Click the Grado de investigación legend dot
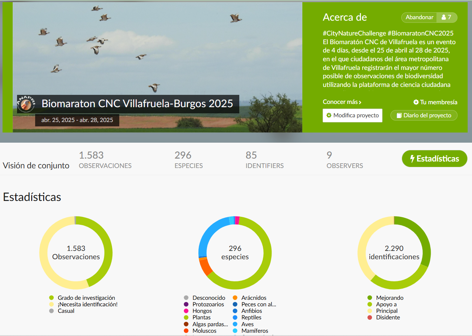Screen dimensions: 472x336 [51, 298]
